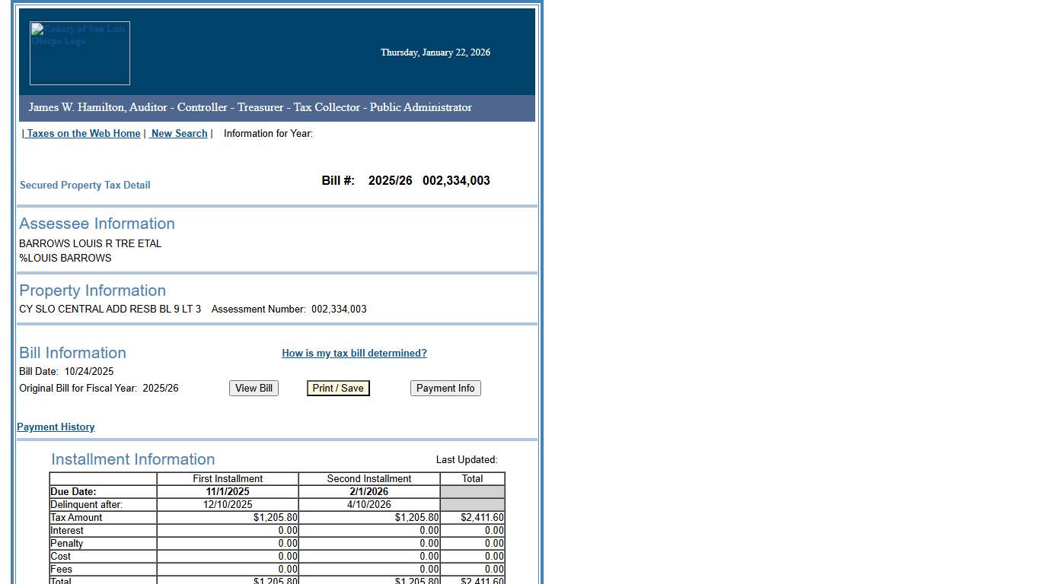
Task: Select the Total column header in the table
Action: click(472, 478)
